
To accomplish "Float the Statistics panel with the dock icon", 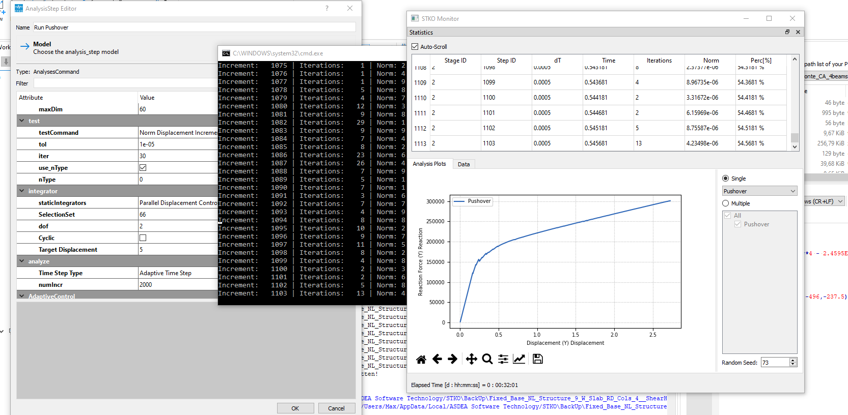I will coord(787,32).
